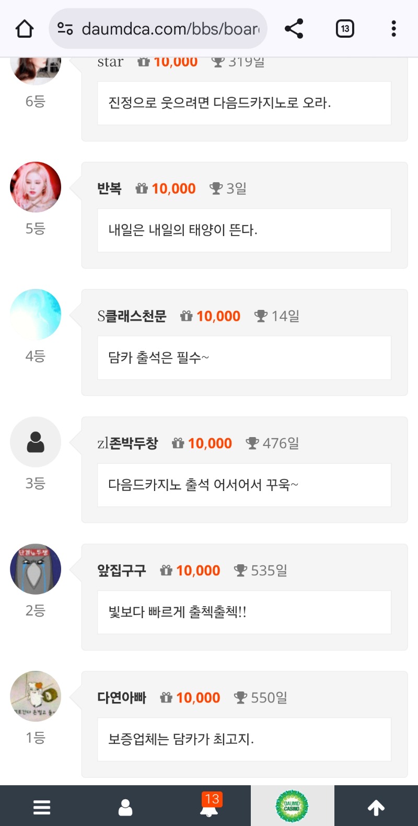The image size is (418, 826).
Task: Open the hamburger menu in bottom bar
Action: pos(42,807)
